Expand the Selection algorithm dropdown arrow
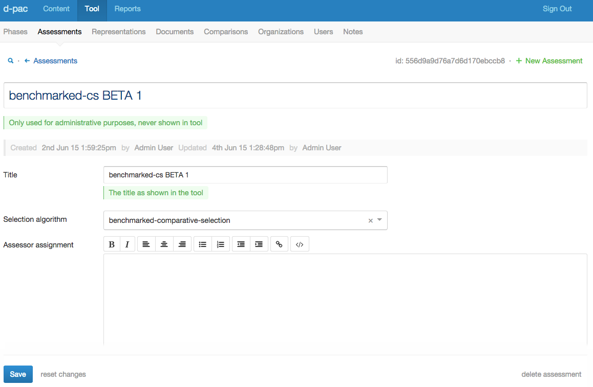Image resolution: width=593 pixels, height=387 pixels. [x=379, y=220]
